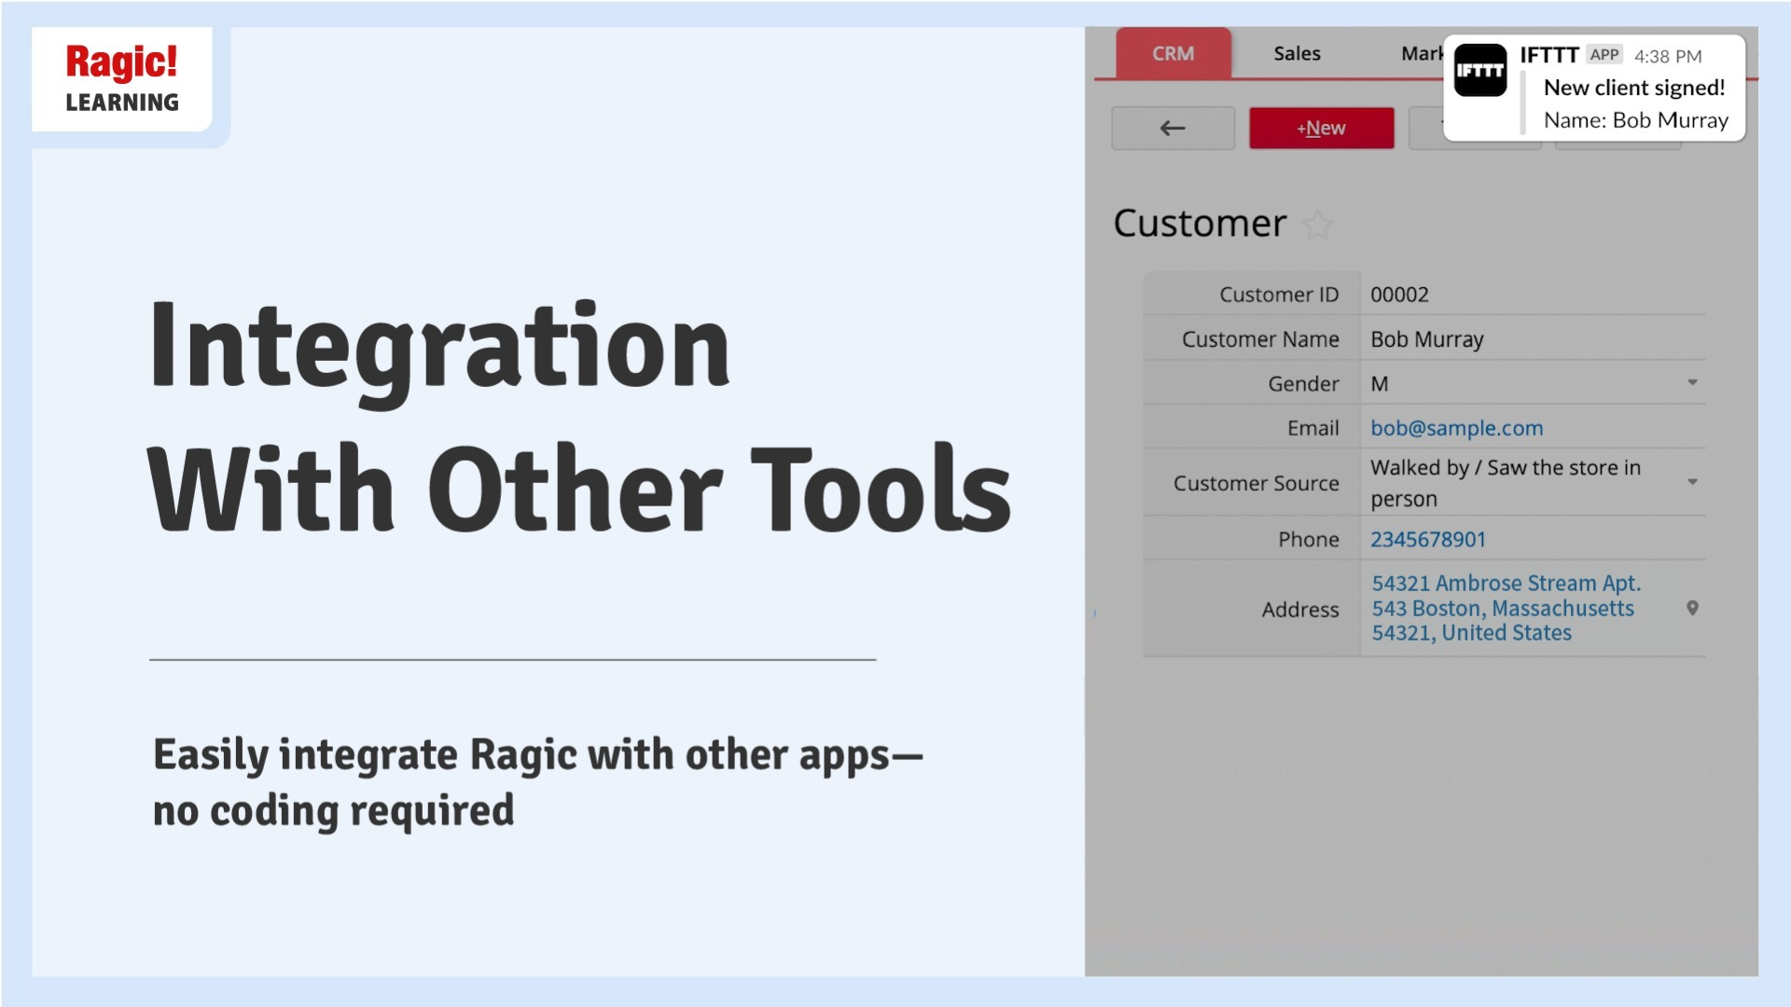
Task: Click the APP badge in the IFTTT notification
Action: pos(1606,55)
